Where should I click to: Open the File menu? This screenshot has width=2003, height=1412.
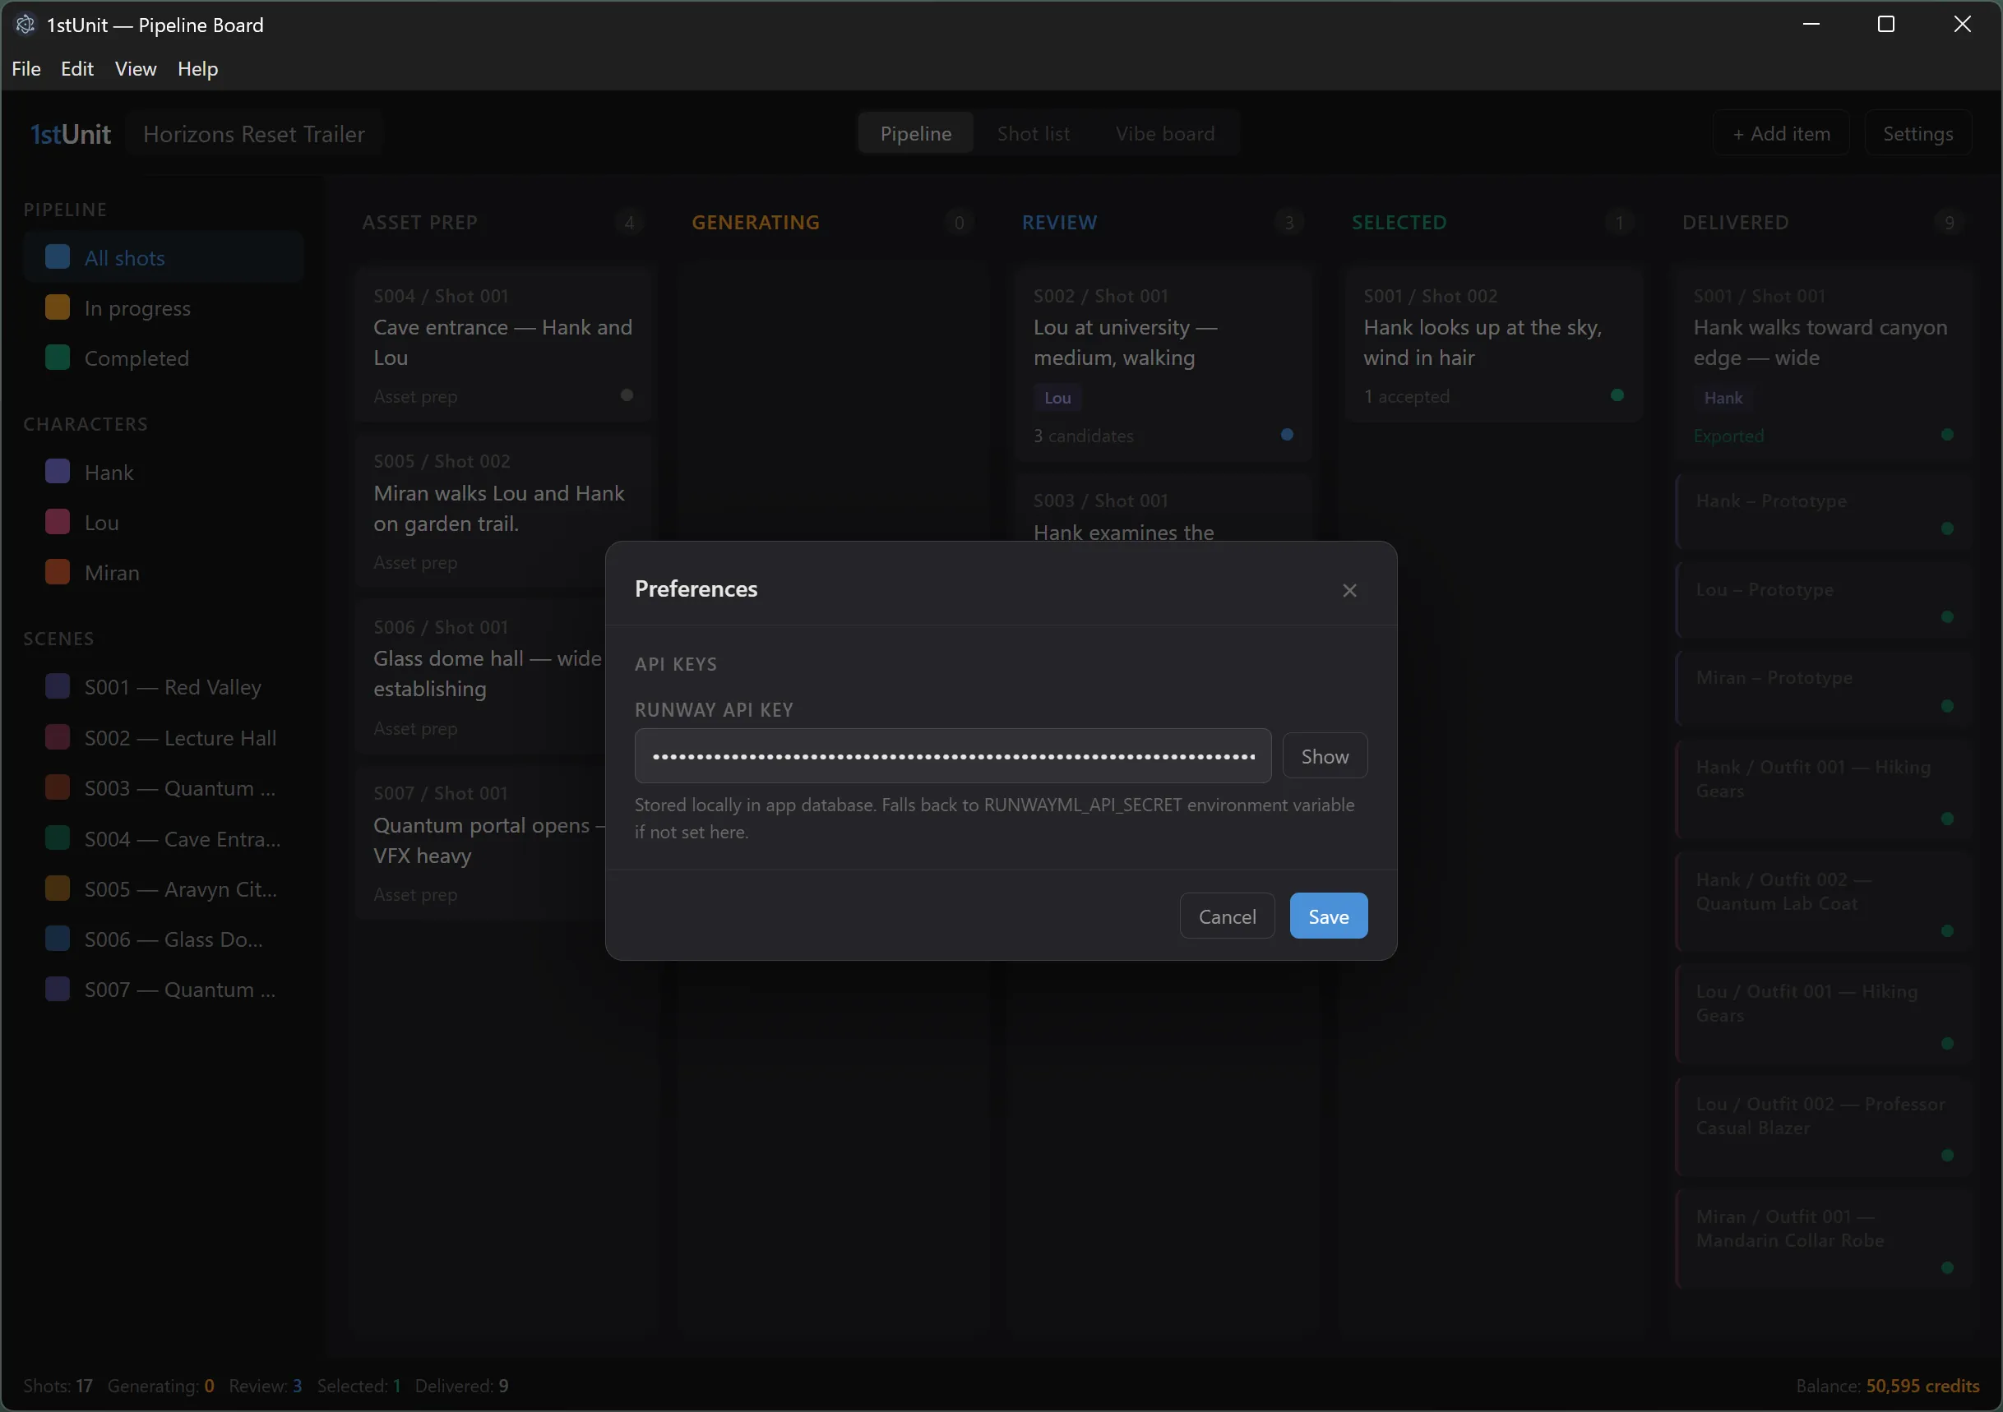(26, 69)
